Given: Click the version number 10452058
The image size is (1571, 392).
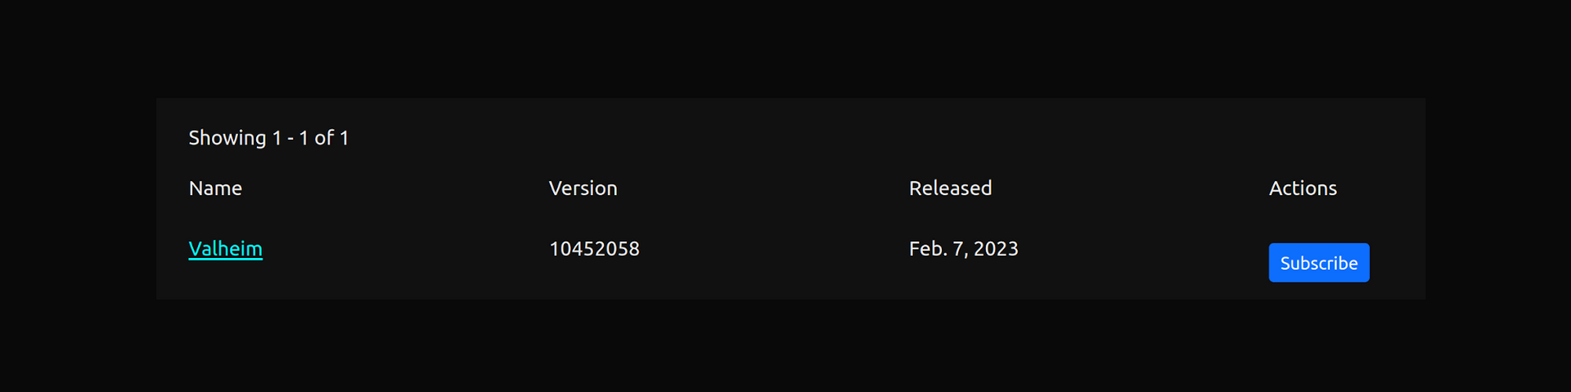Looking at the screenshot, I should 594,248.
